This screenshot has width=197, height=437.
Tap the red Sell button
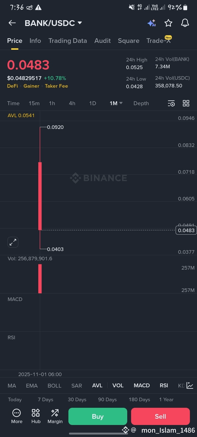[160, 416]
